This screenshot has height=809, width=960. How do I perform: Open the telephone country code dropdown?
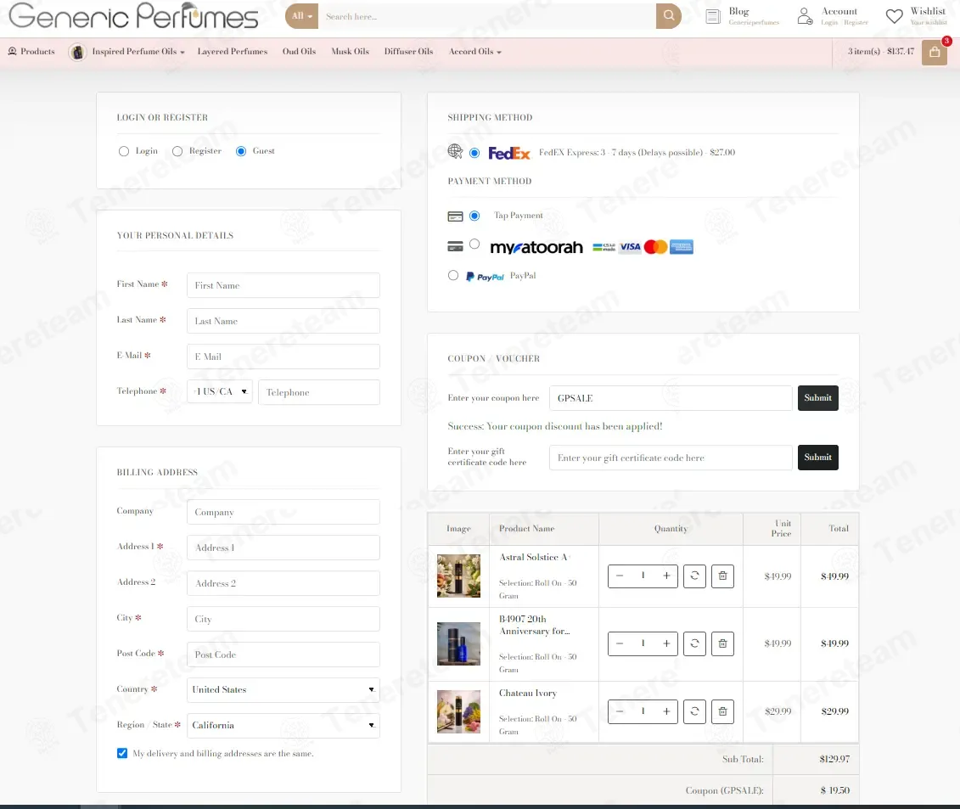(220, 392)
